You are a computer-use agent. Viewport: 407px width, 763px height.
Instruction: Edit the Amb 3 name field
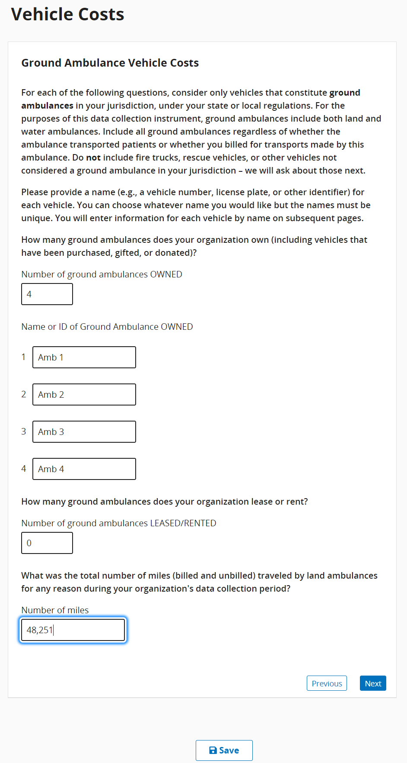click(x=84, y=432)
